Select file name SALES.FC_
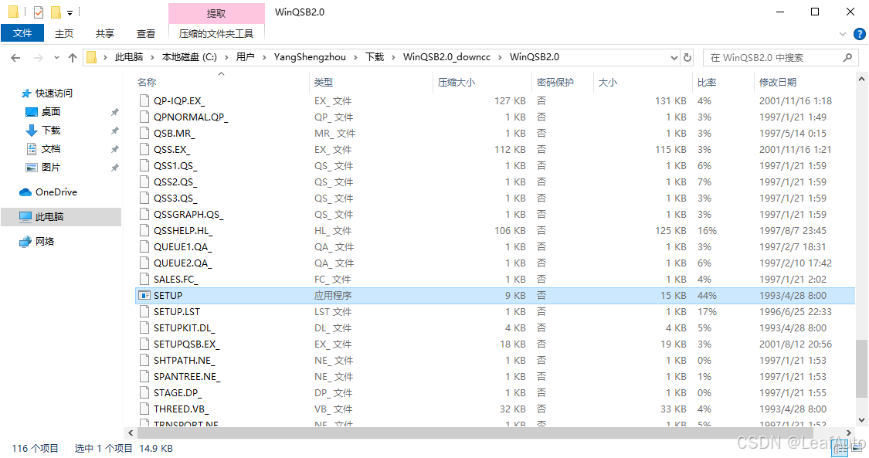The height and width of the screenshot is (458, 869). [x=175, y=279]
